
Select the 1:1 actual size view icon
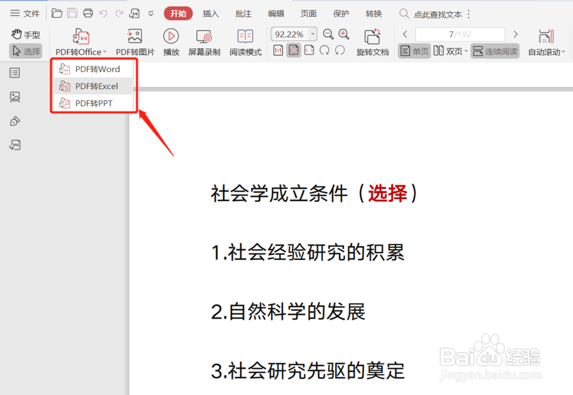pyautogui.click(x=278, y=51)
